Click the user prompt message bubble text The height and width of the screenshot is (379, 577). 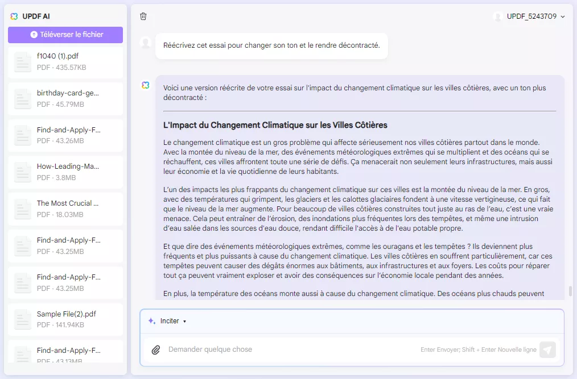pyautogui.click(x=271, y=45)
